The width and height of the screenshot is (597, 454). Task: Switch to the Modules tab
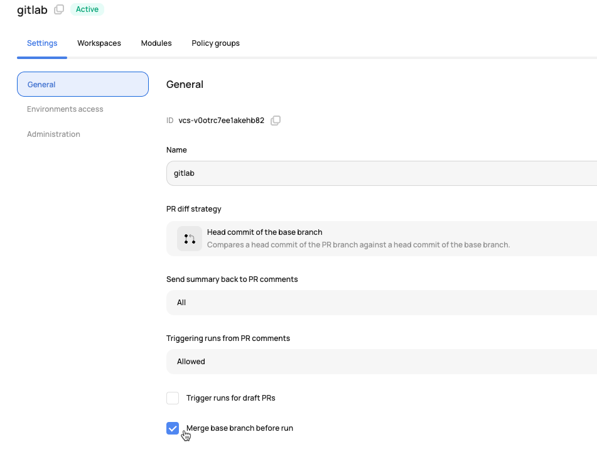[x=156, y=43]
